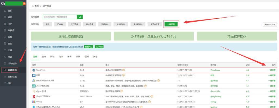Click the ZFAKA发卡系统 logo icon
279x108 pixels.
coord(34,86)
